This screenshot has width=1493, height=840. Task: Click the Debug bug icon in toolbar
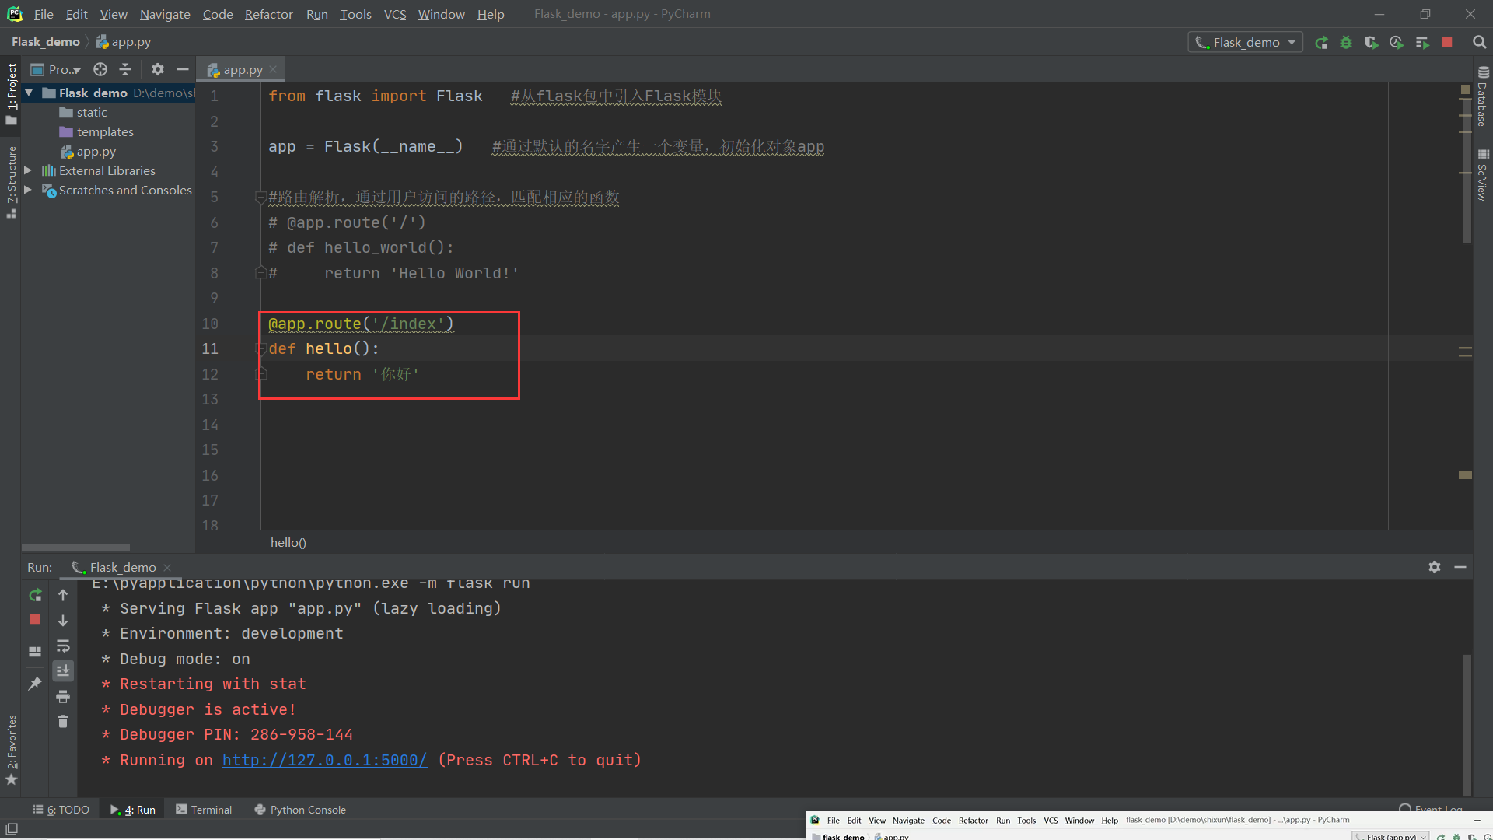1346,43
